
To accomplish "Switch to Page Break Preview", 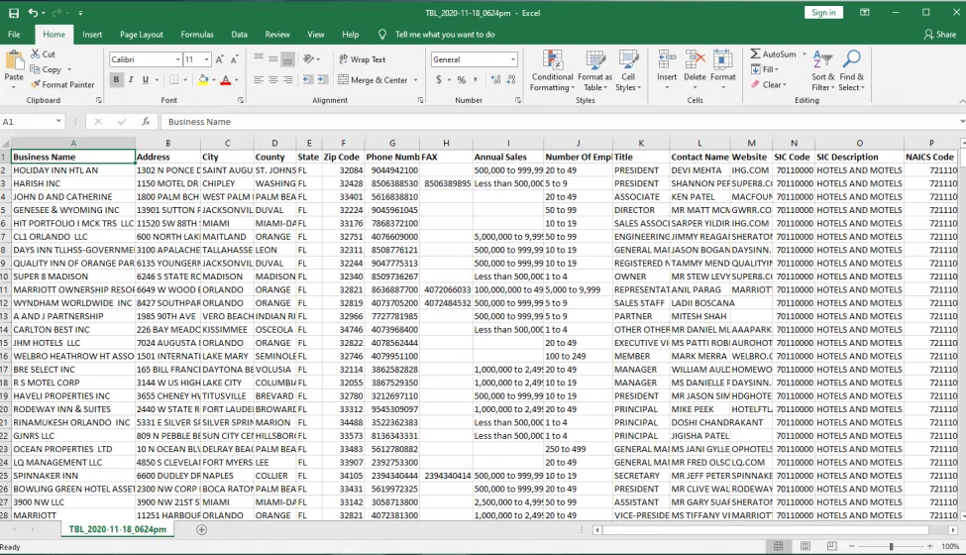I will 831,546.
